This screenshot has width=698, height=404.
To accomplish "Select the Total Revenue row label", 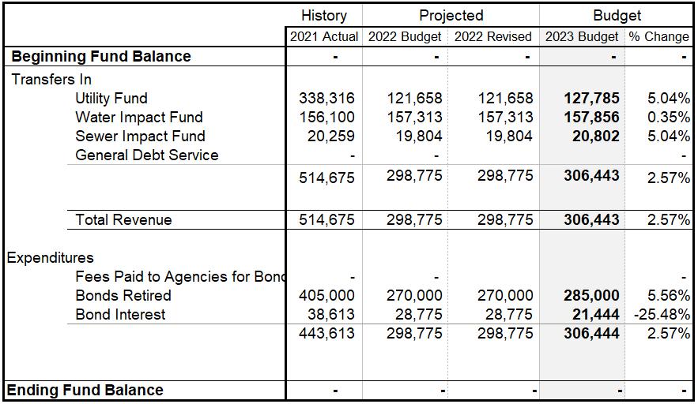I will coord(123,220).
